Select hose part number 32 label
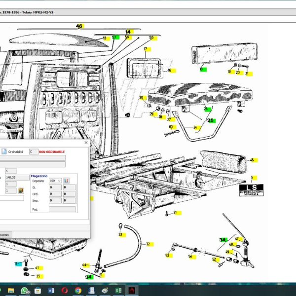The width and height of the screenshot is (296, 296). 148,244
